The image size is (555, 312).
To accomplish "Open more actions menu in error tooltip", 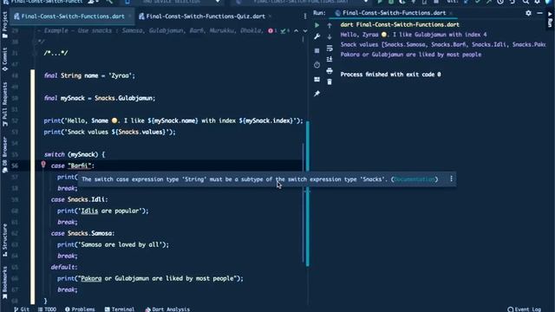I will (x=451, y=179).
